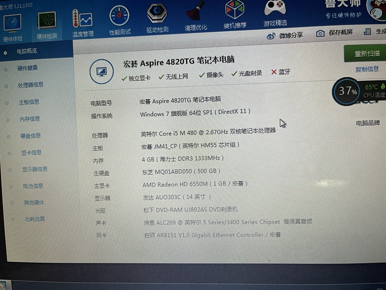Click the 重新扫描 rescan button

[x=365, y=54]
